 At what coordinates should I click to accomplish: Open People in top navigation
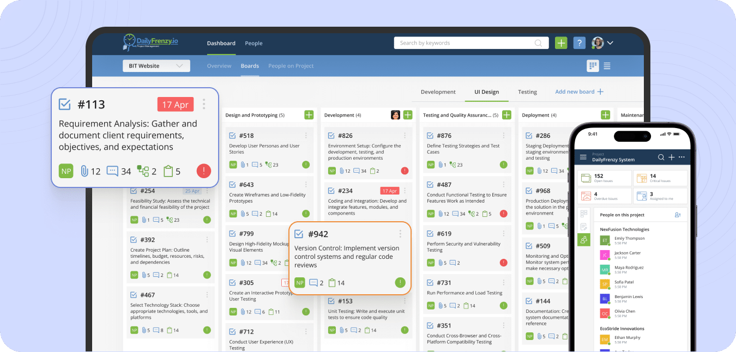tap(254, 43)
